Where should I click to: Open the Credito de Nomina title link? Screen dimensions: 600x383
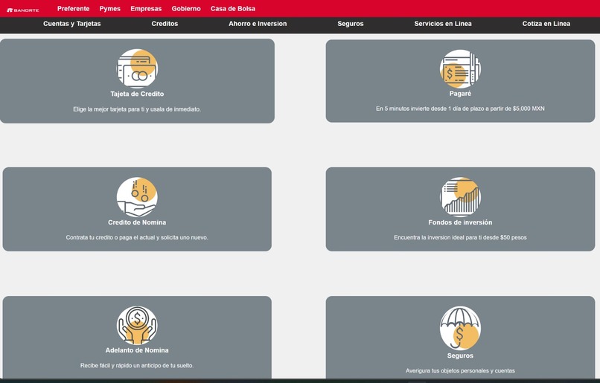(137, 222)
